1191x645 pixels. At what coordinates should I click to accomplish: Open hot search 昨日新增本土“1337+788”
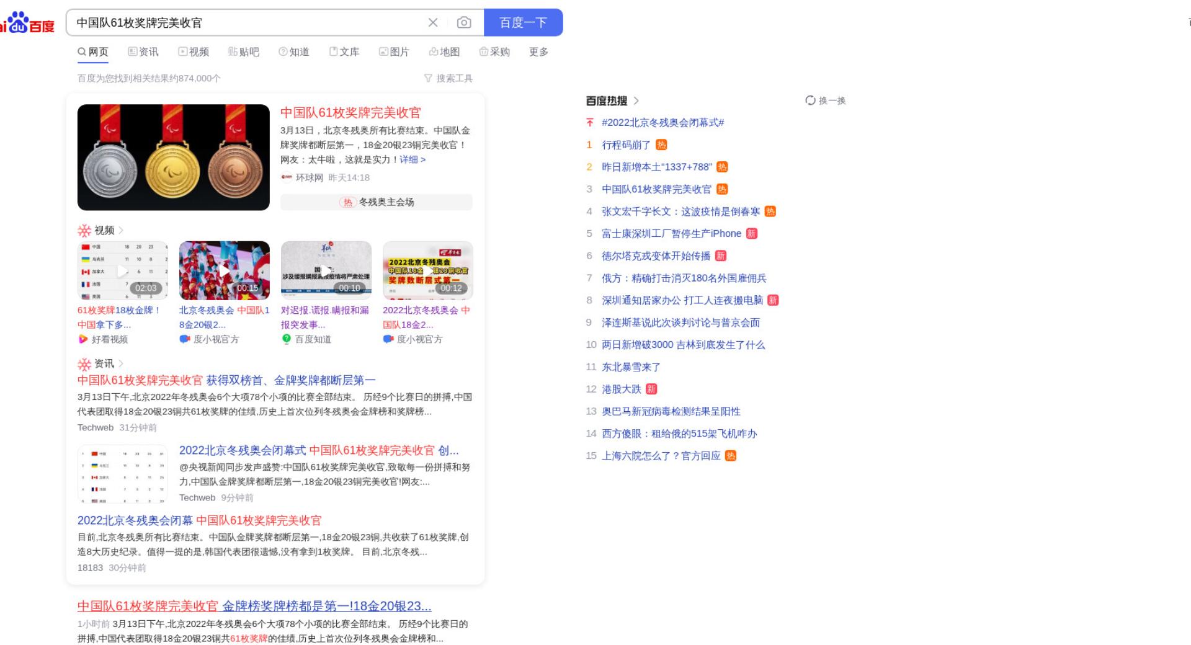point(657,167)
